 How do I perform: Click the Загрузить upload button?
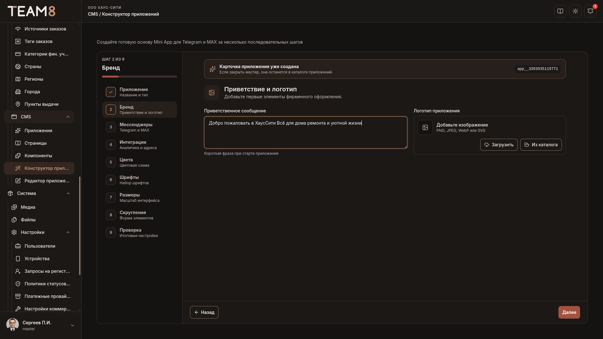coord(499,145)
